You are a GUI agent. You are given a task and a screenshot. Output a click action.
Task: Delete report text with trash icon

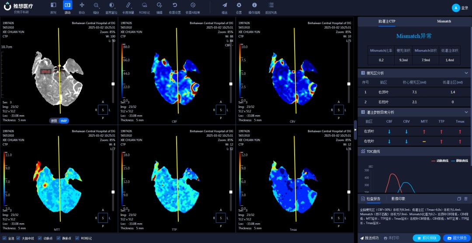[x=466, y=199]
